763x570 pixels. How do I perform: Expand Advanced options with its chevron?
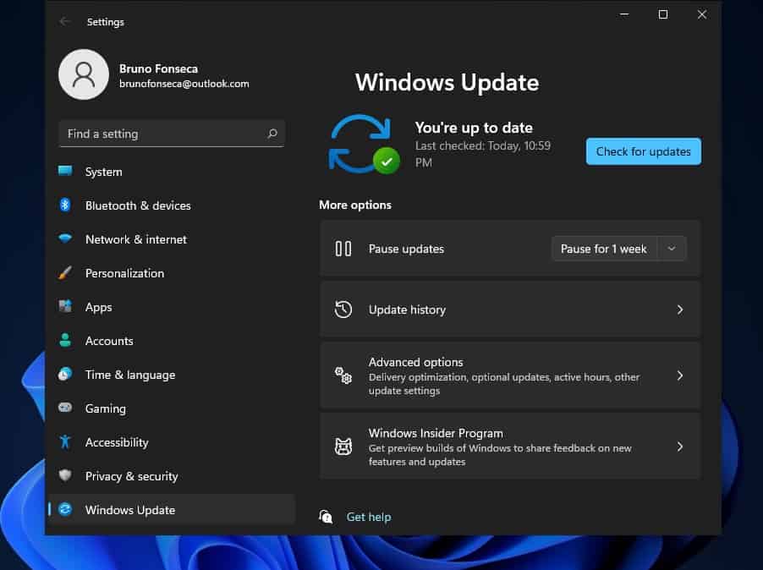point(680,375)
